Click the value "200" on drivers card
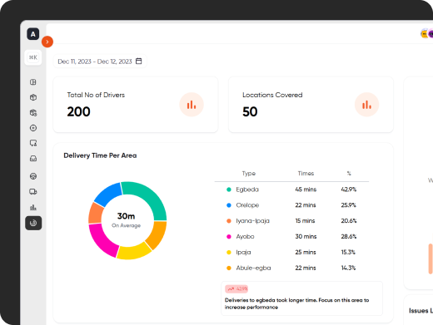The height and width of the screenshot is (325, 433). point(78,111)
